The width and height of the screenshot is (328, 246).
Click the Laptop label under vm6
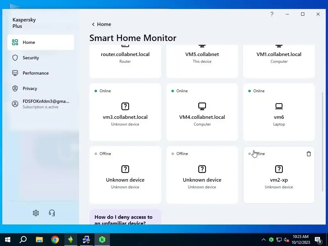click(x=279, y=124)
